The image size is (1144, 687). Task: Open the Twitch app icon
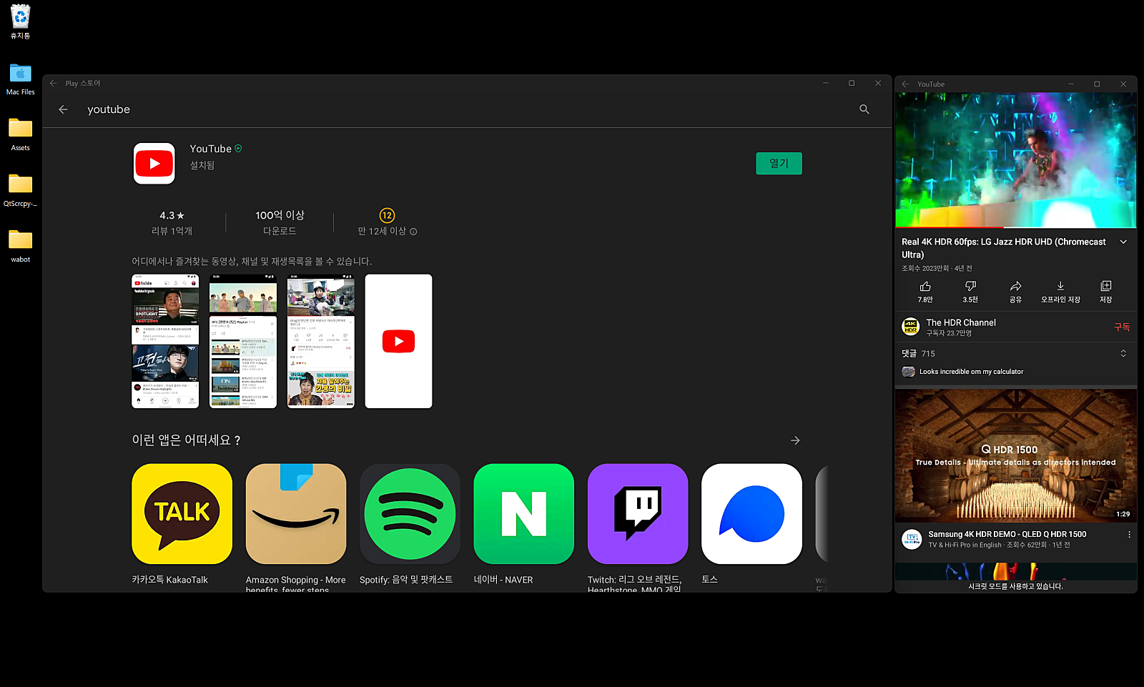(638, 514)
